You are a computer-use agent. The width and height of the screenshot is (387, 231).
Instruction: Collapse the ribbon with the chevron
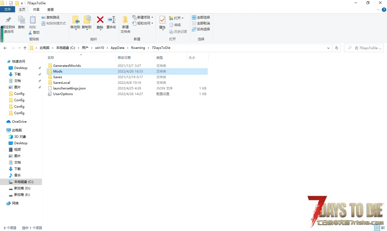coord(378,10)
